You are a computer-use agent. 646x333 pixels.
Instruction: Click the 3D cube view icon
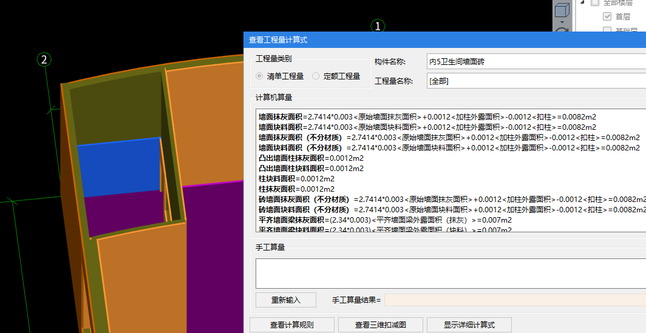[x=562, y=10]
